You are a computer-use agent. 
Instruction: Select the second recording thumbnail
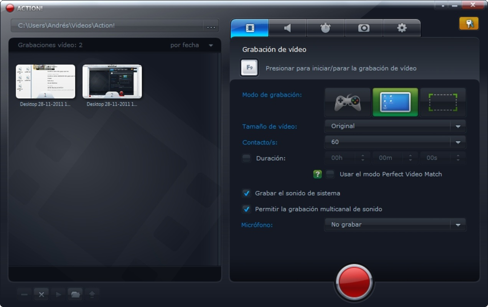(112, 81)
